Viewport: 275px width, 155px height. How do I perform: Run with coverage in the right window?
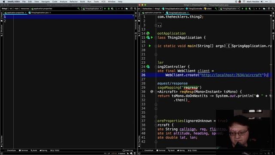(250, 9)
